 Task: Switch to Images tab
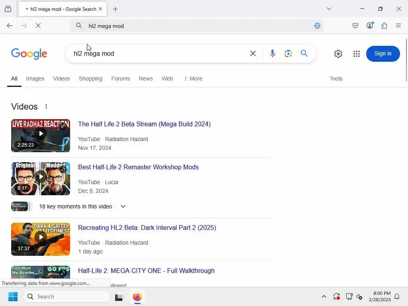35,78
